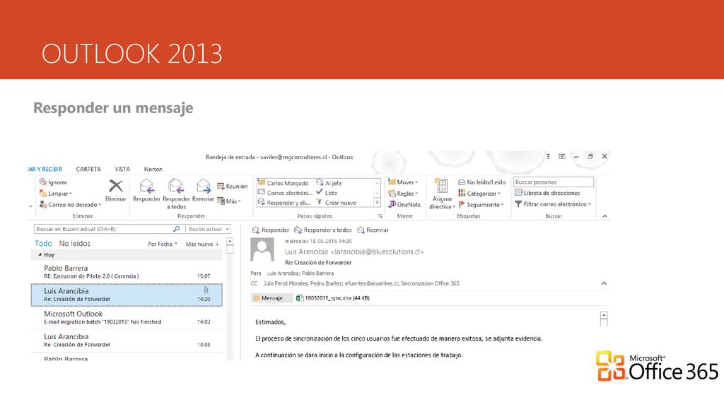Open the Por Fecha sort dropdown

click(163, 244)
